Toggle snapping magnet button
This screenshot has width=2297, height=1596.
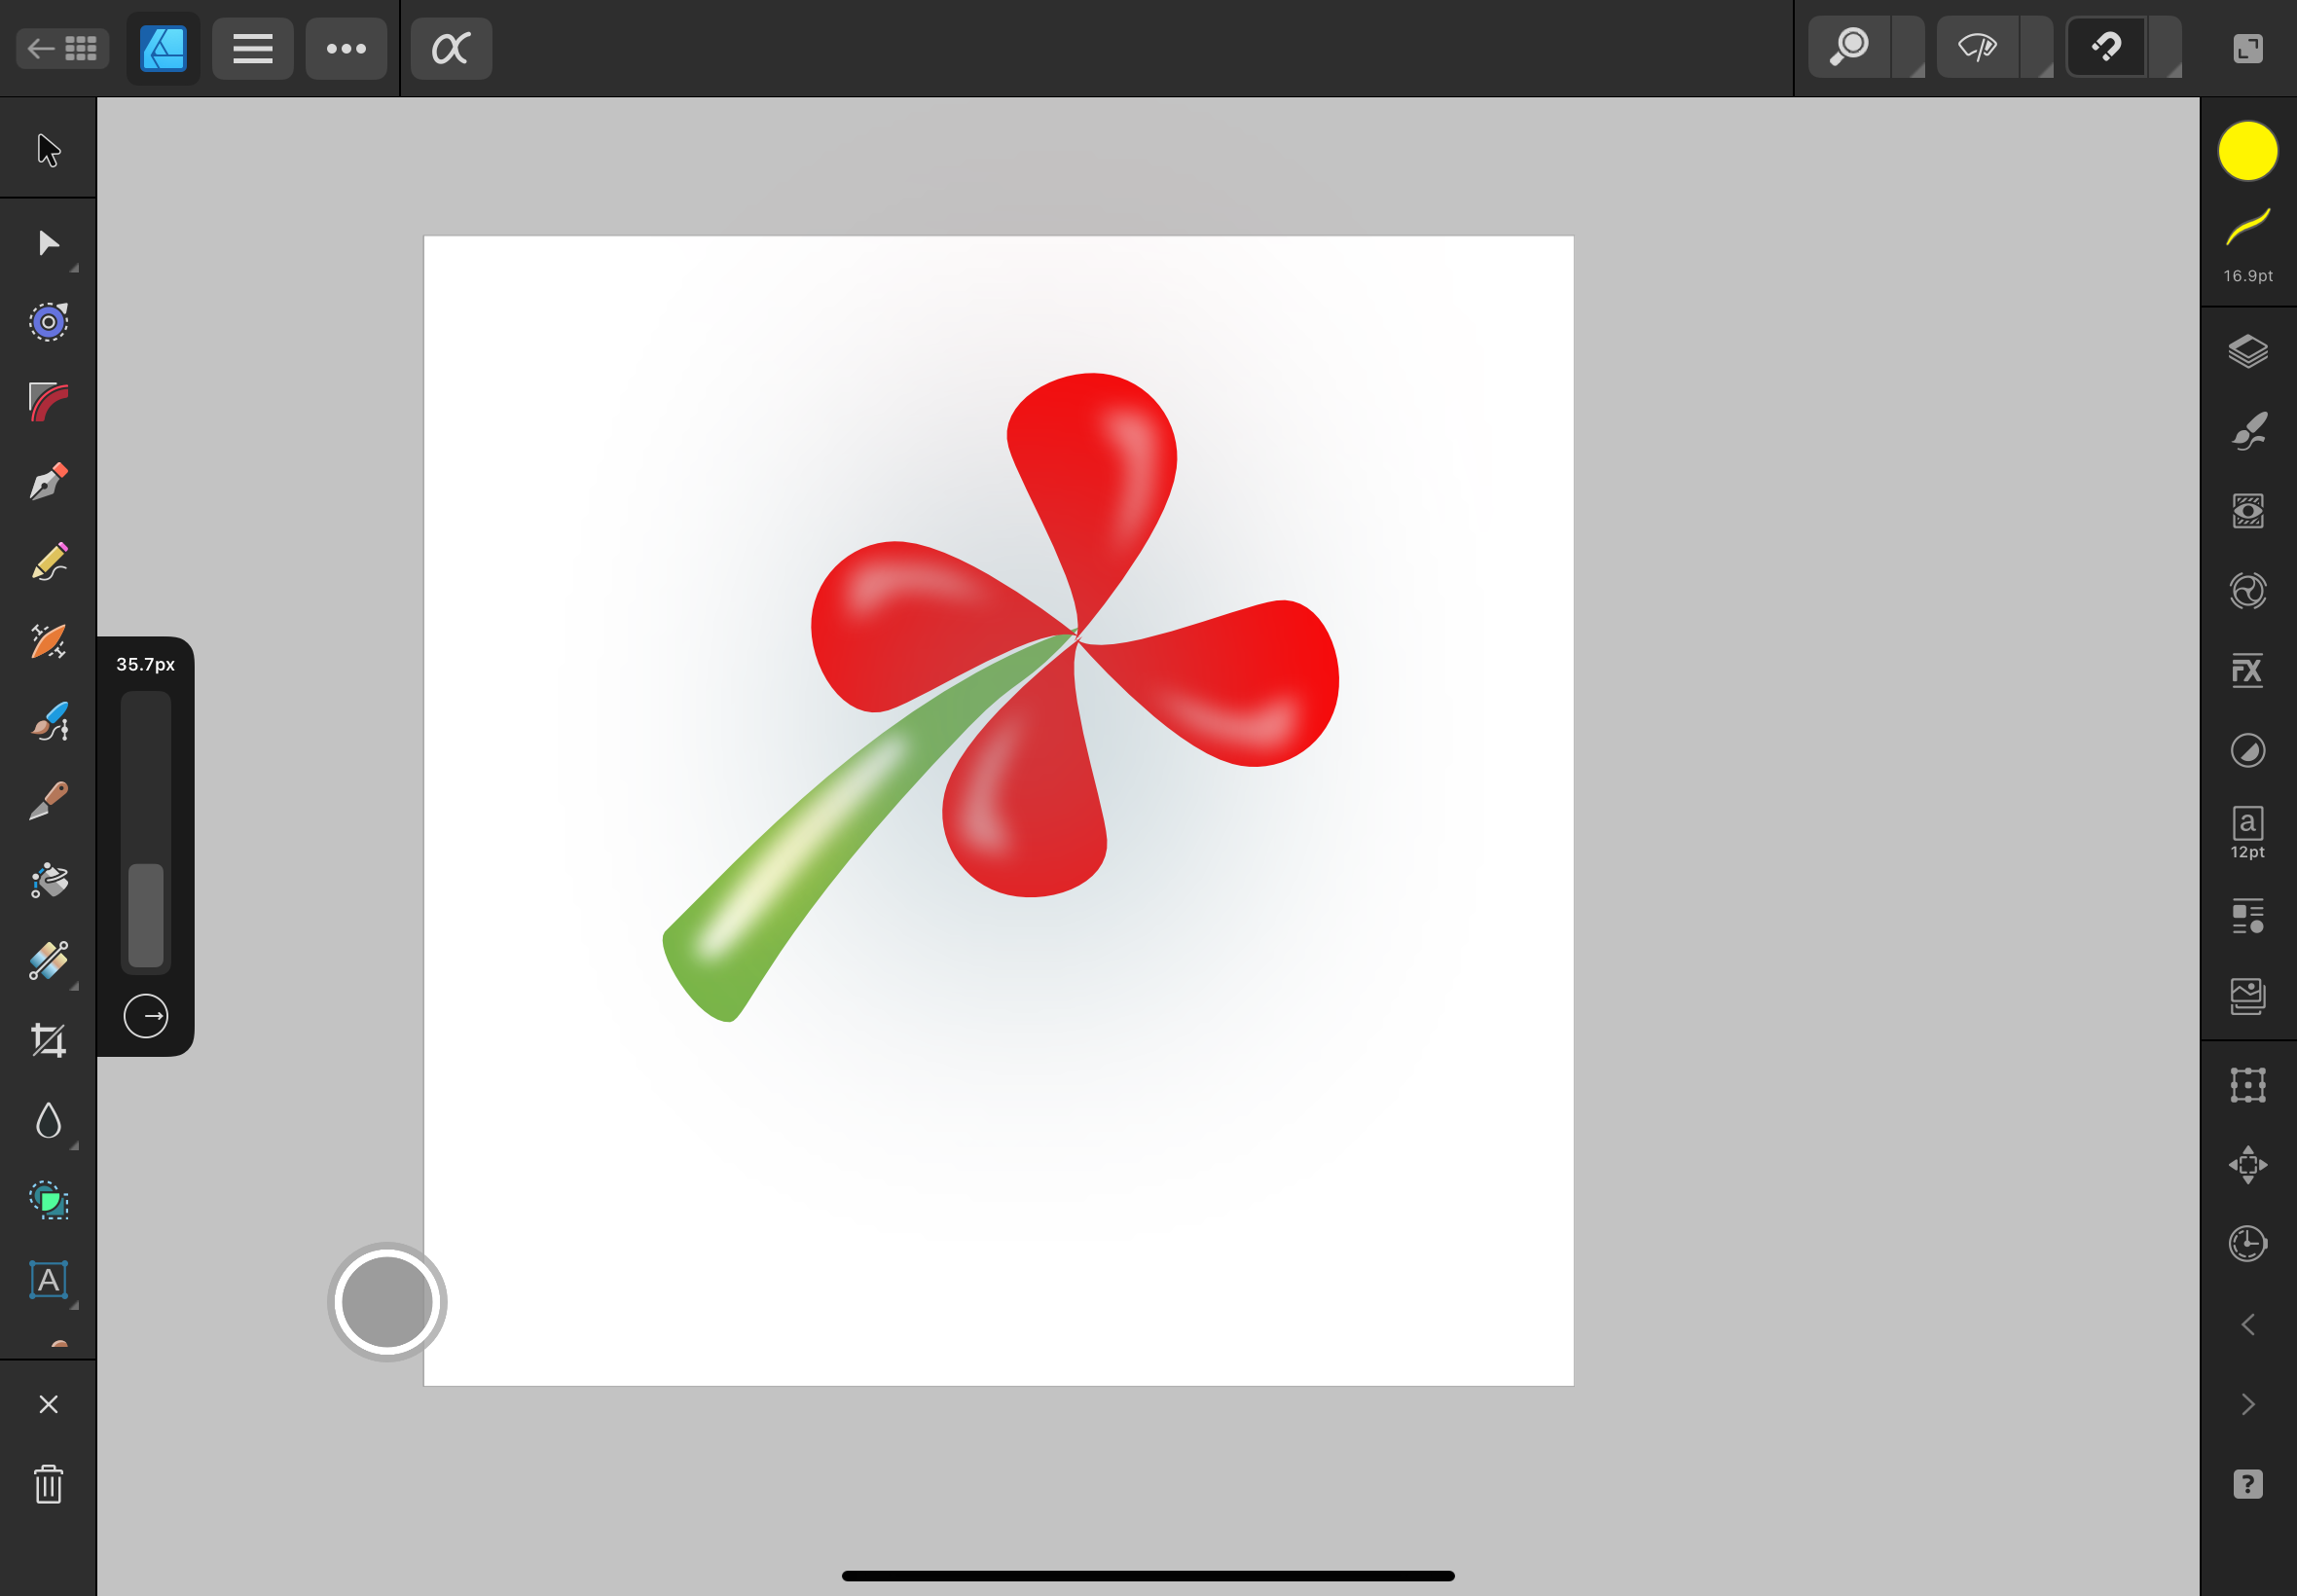coord(2106,47)
